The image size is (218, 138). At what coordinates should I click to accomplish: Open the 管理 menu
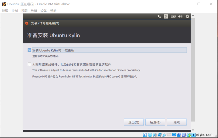tap(5, 11)
